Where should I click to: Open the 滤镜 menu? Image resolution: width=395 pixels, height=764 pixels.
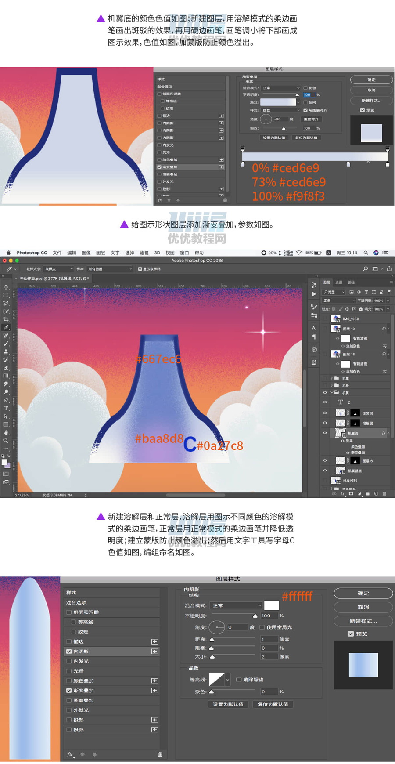point(144,253)
